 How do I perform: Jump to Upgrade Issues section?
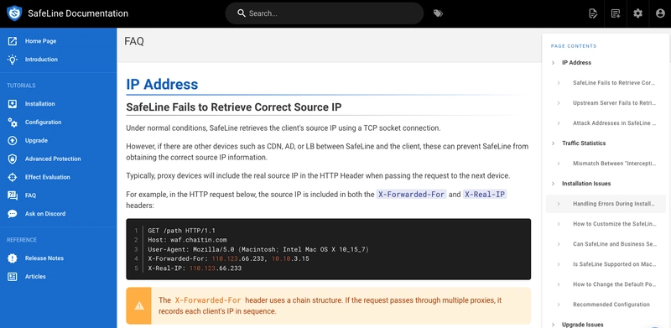point(582,325)
